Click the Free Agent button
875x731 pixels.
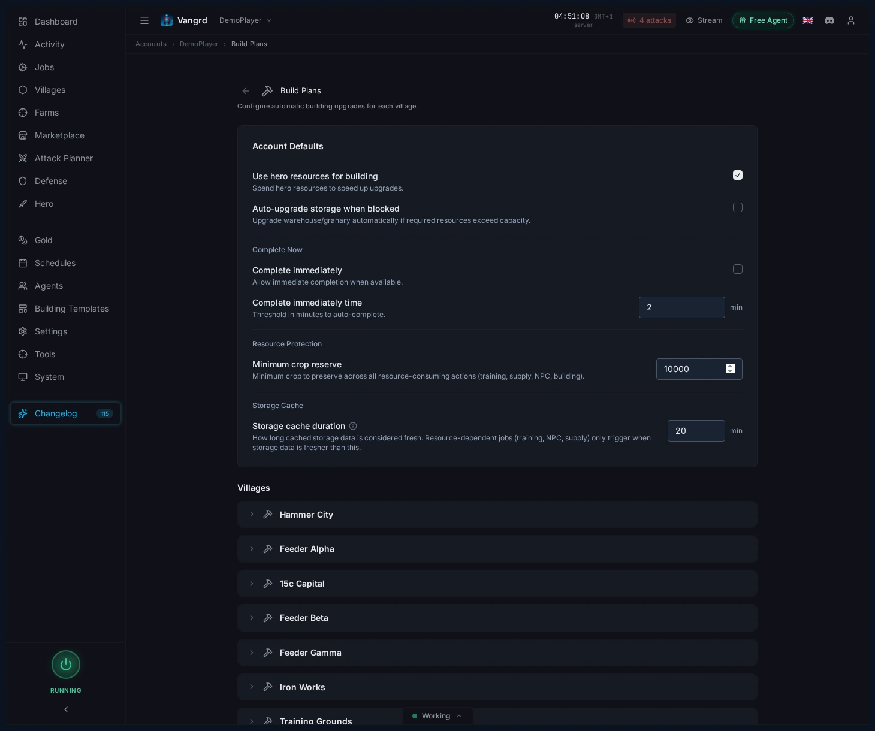click(x=764, y=20)
